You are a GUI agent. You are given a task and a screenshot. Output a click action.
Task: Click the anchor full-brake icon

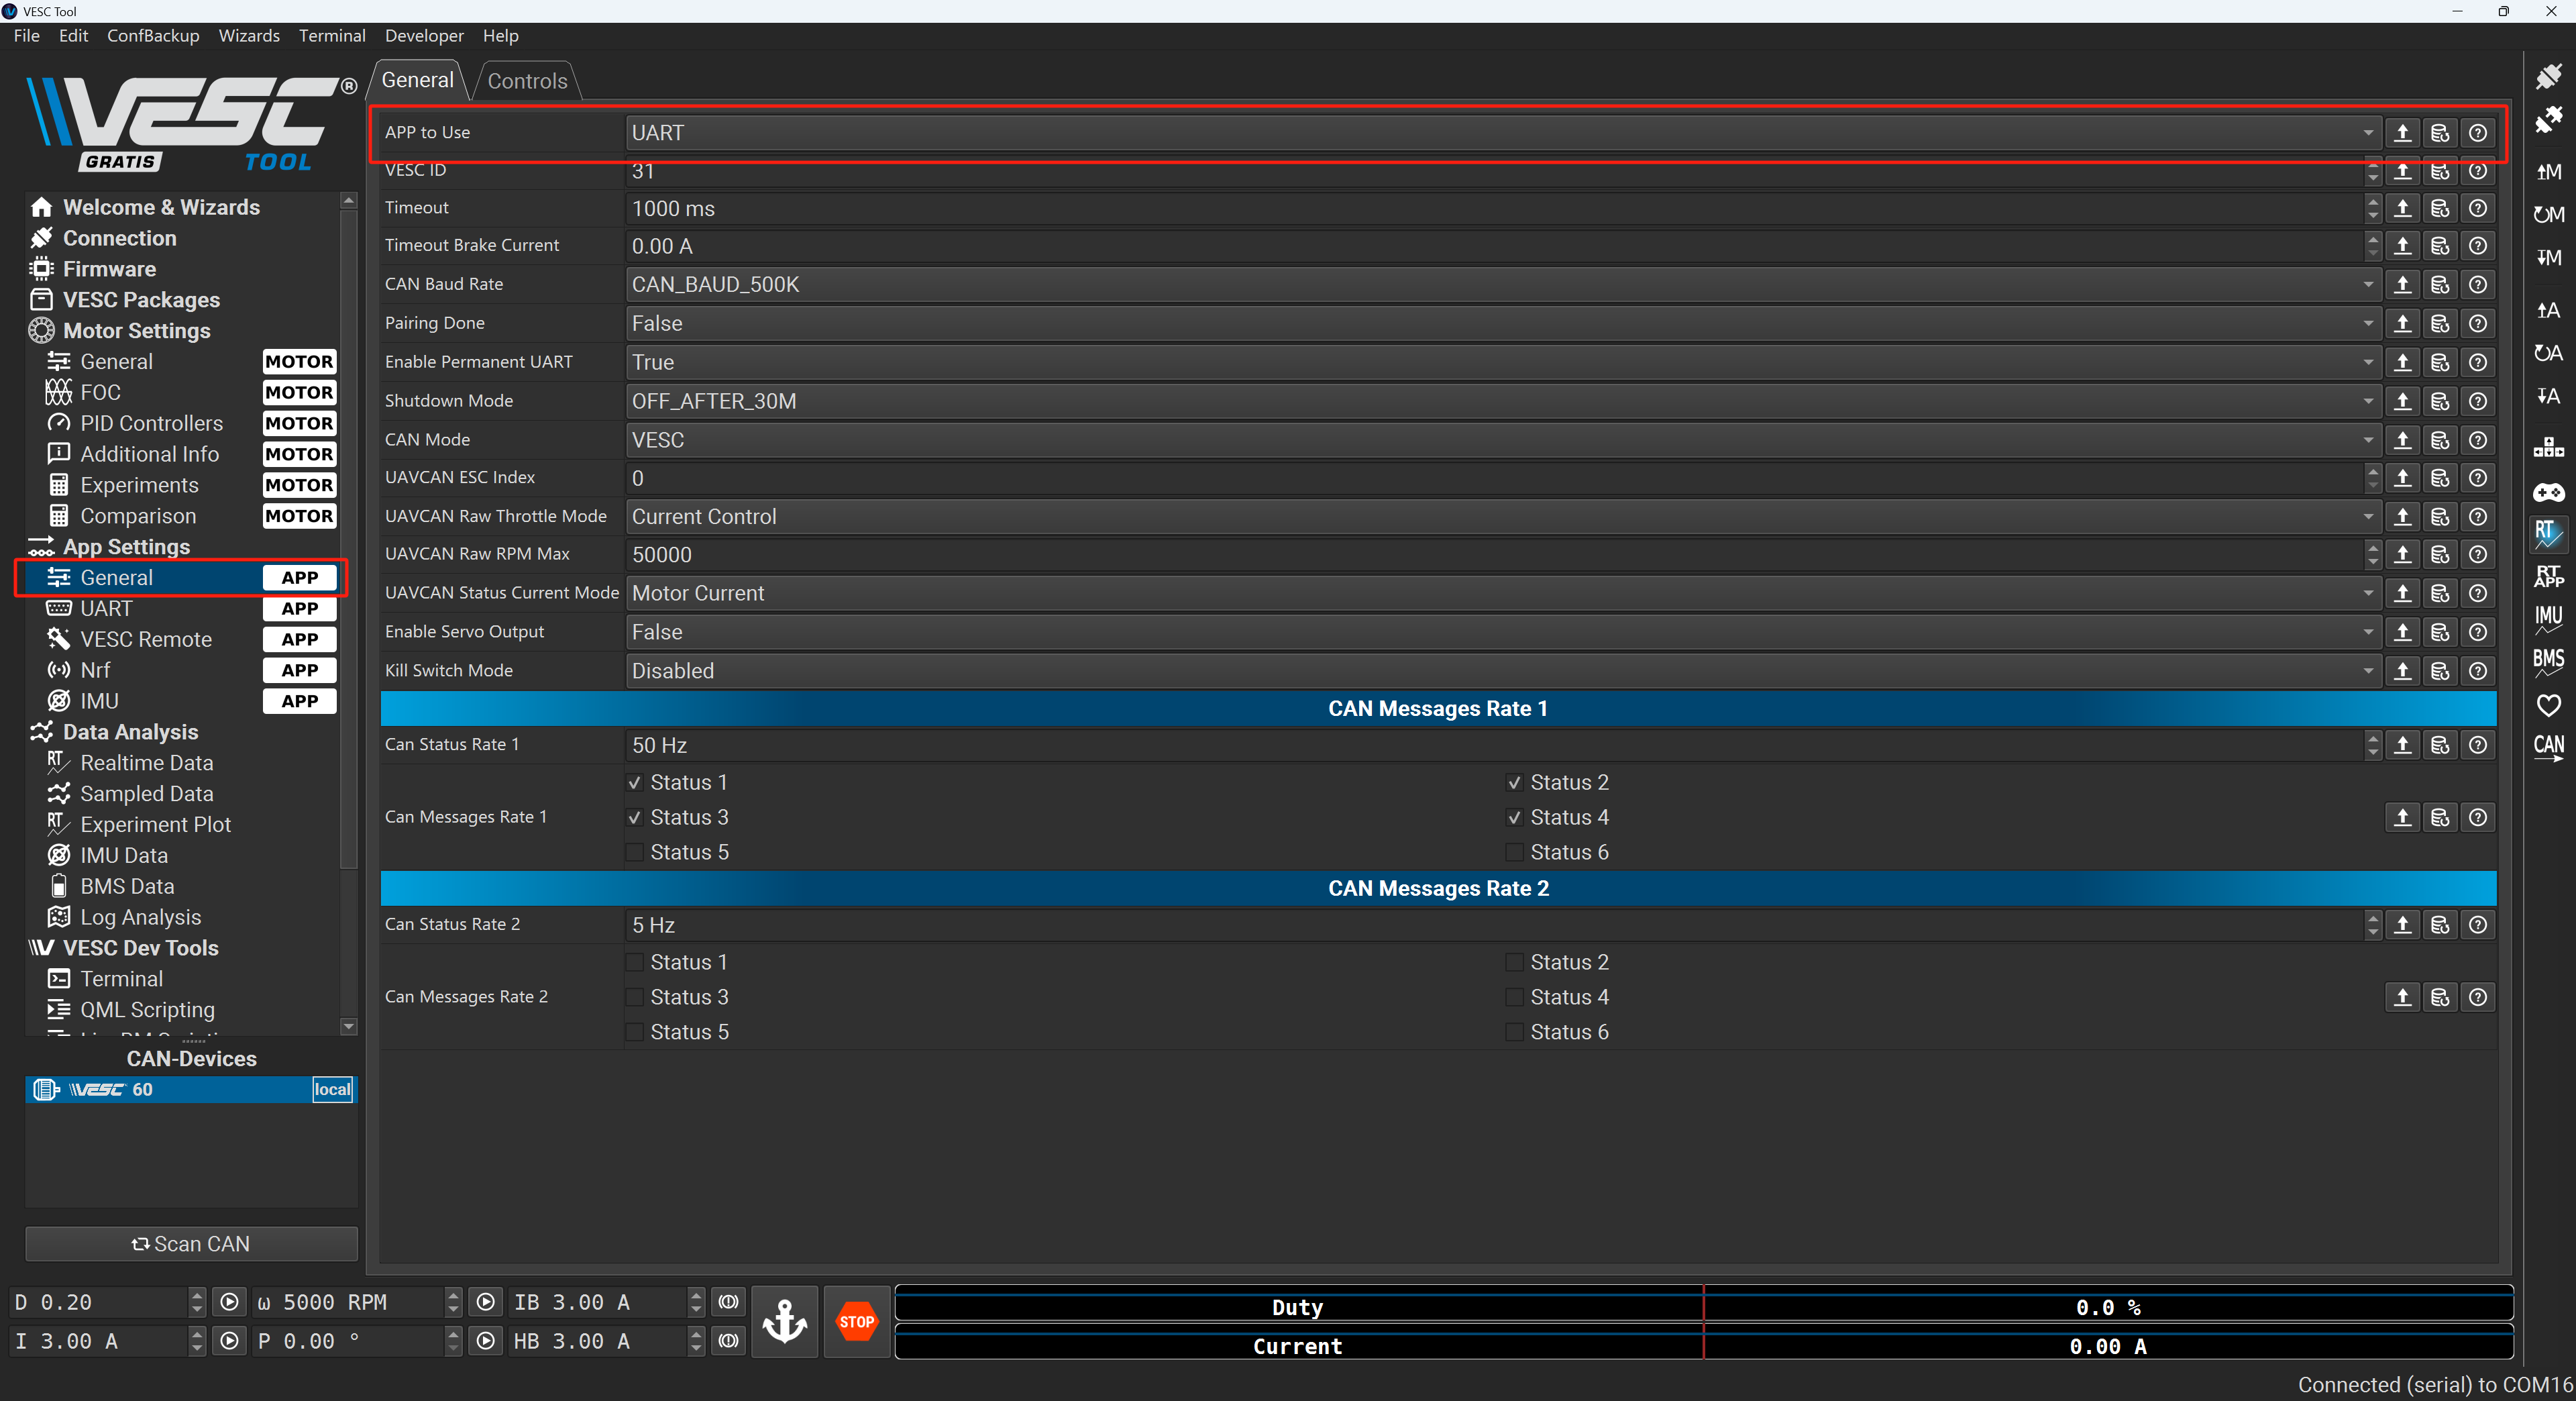click(x=784, y=1321)
